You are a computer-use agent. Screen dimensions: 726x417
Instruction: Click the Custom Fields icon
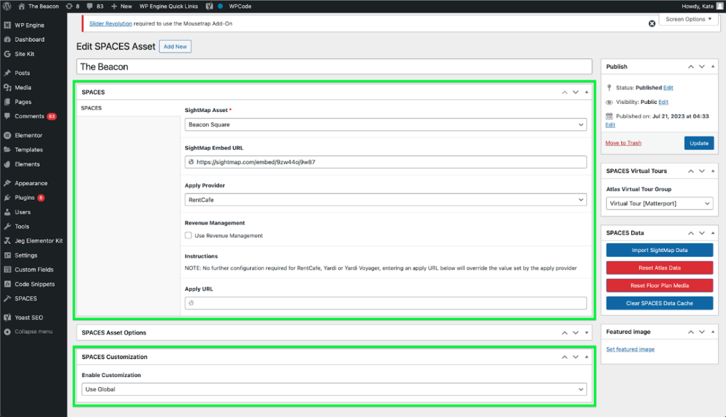coord(7,269)
